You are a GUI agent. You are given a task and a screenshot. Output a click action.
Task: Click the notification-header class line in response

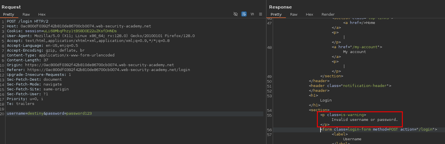click(x=350, y=86)
